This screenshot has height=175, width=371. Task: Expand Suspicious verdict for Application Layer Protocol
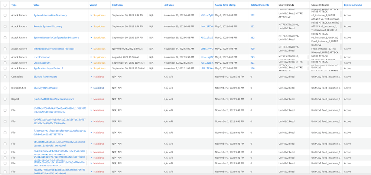[x=91, y=68]
